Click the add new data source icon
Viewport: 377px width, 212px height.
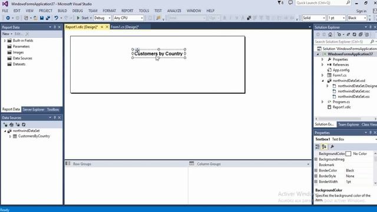pos(5,124)
